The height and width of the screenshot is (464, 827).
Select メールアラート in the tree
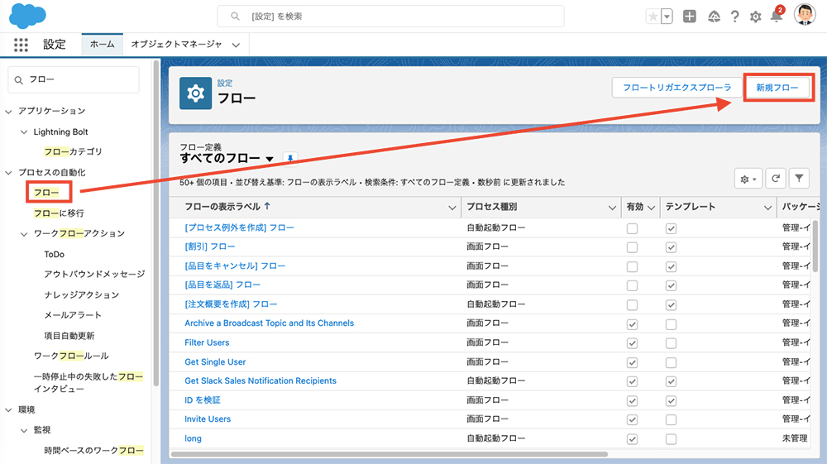[x=73, y=315]
